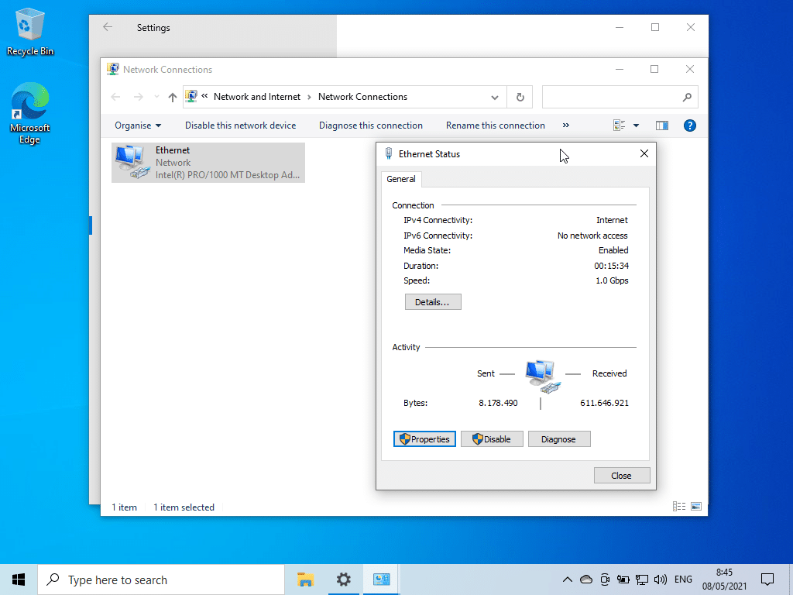The image size is (793, 595).
Task: Select the Ethernet adapter icon
Action: coord(132,162)
